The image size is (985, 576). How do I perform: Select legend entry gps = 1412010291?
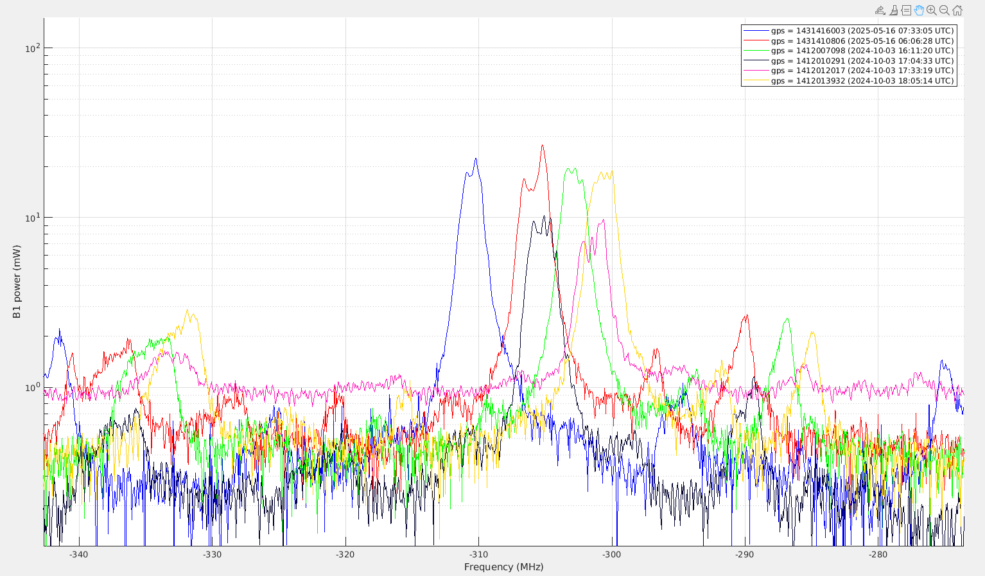tap(849, 61)
